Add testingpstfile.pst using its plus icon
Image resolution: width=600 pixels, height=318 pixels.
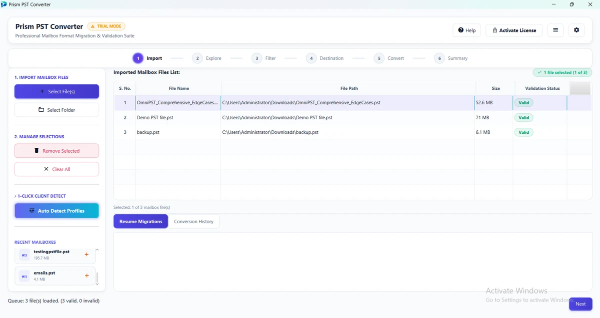coord(86,255)
